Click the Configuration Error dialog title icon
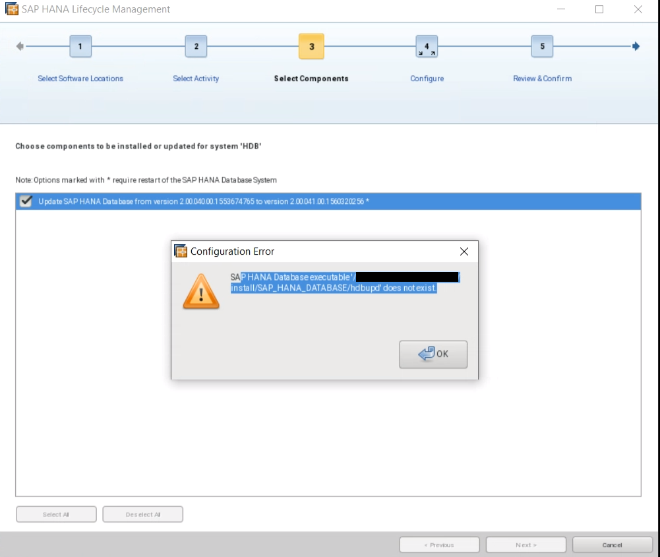The image size is (660, 557). click(x=181, y=251)
